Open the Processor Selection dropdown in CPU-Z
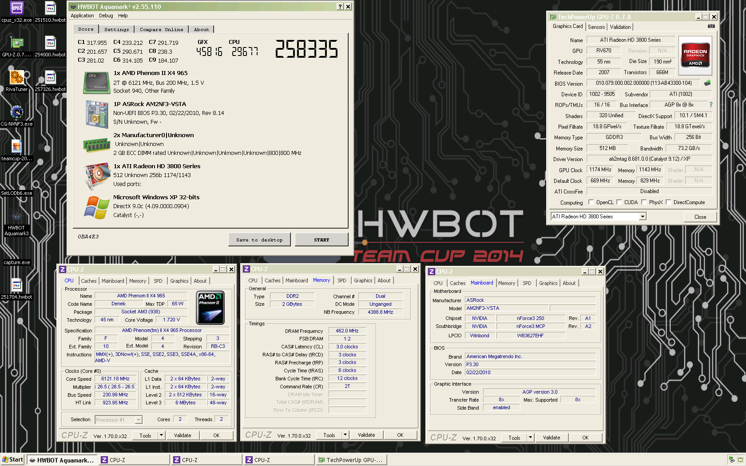This screenshot has height=466, width=746. (x=139, y=419)
